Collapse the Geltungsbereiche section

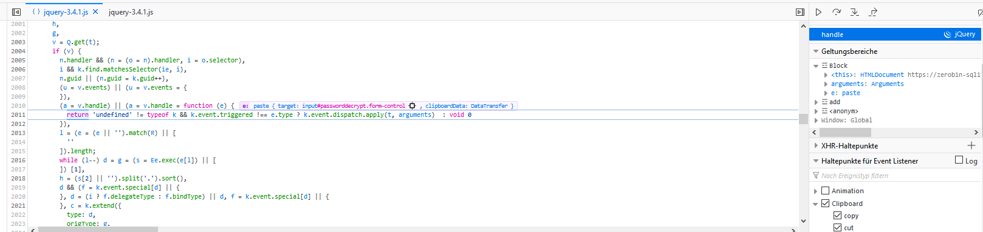pos(816,51)
